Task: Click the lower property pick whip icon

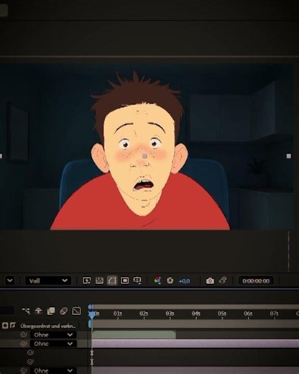Action: pyautogui.click(x=30, y=362)
